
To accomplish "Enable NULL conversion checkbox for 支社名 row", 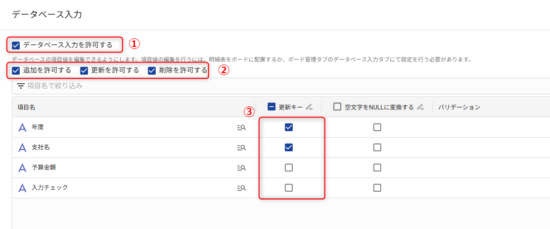I will [x=377, y=147].
